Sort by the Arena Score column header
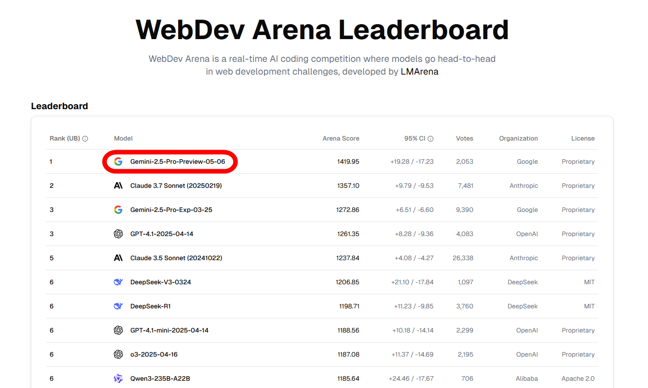The image size is (648, 388). tap(341, 138)
